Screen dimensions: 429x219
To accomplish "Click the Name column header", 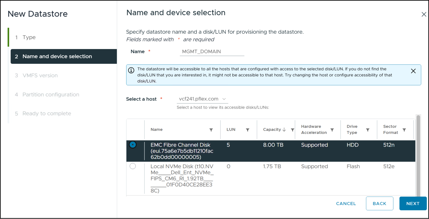I will 156,129.
